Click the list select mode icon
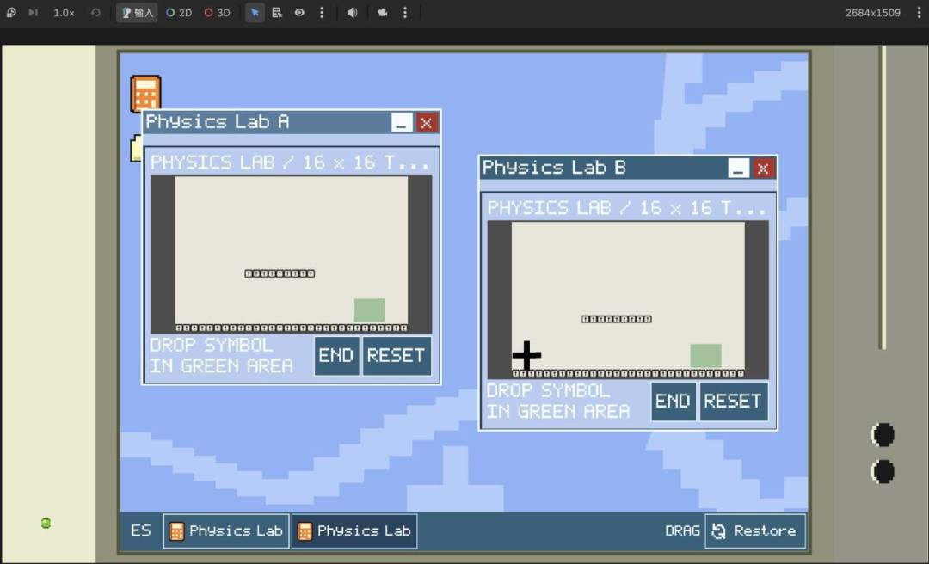Image resolution: width=929 pixels, height=564 pixels. (x=277, y=12)
